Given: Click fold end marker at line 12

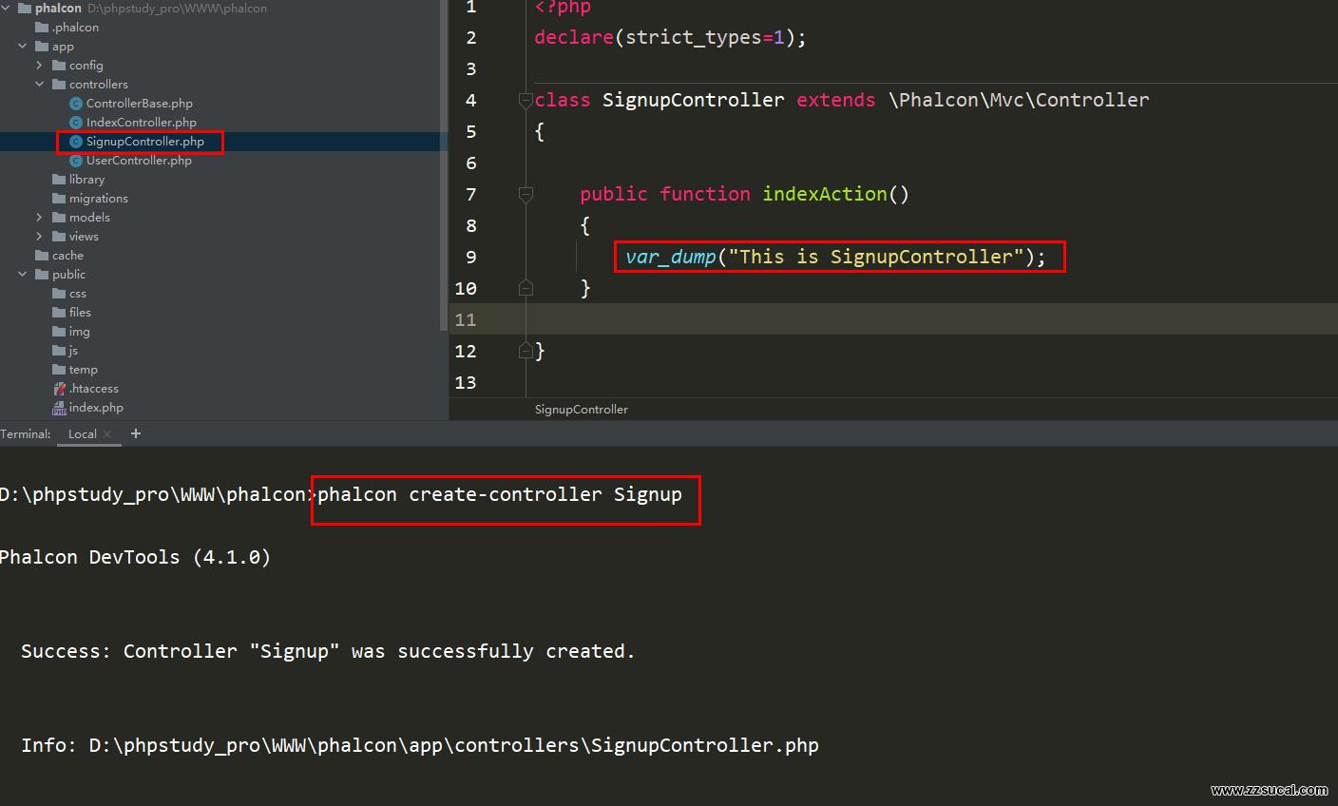Looking at the screenshot, I should [x=526, y=351].
